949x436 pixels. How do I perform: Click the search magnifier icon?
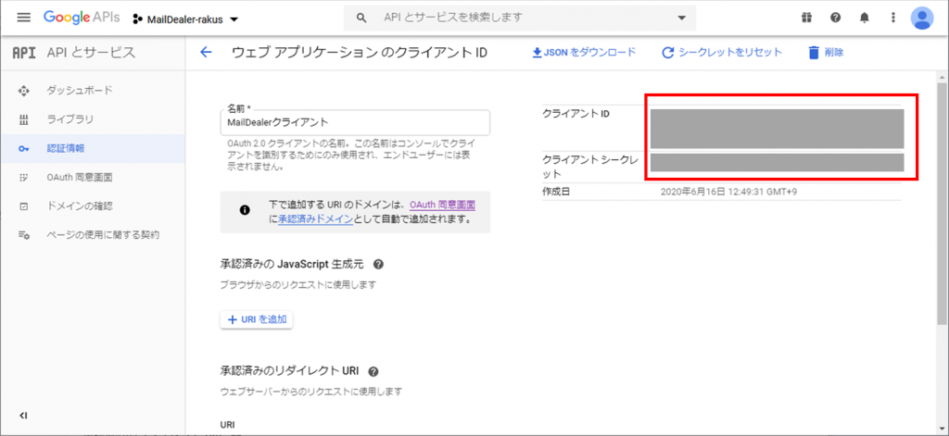pyautogui.click(x=361, y=19)
